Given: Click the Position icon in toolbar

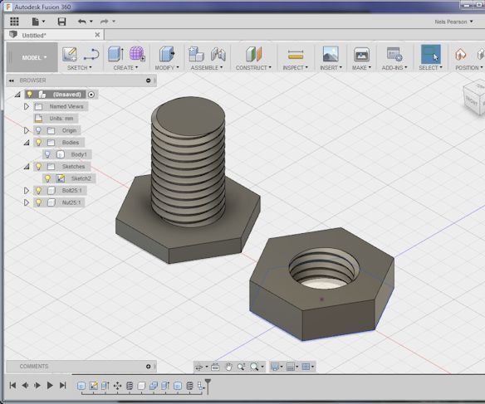Looking at the screenshot, I should coord(461,55).
